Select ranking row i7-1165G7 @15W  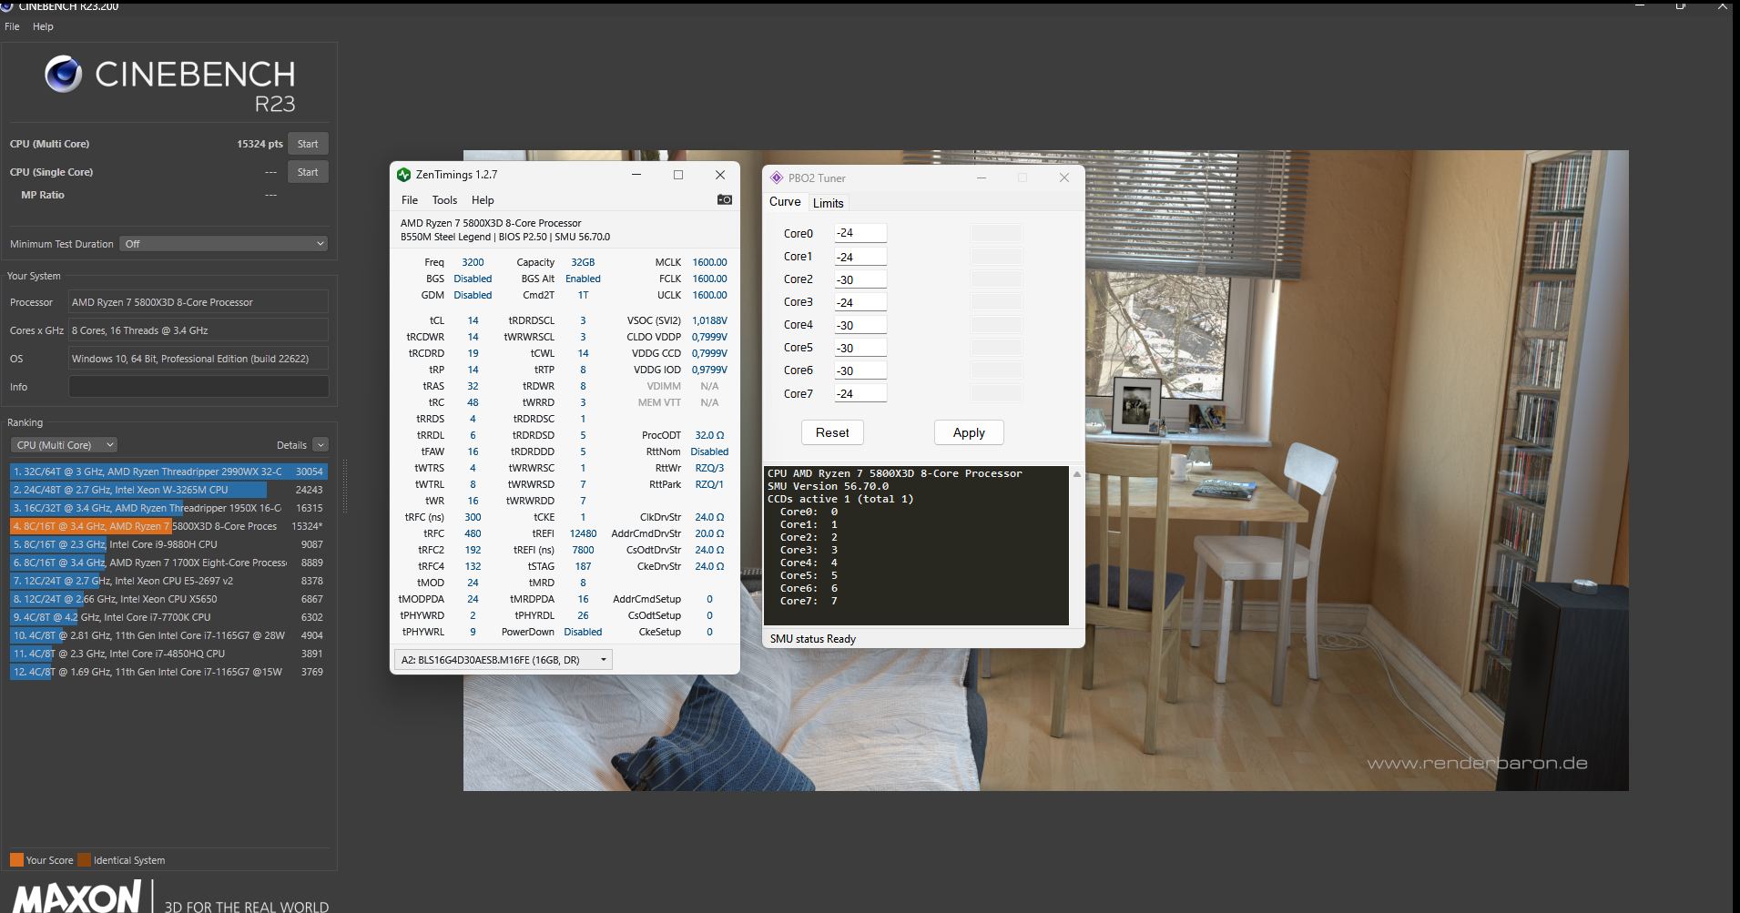(168, 672)
